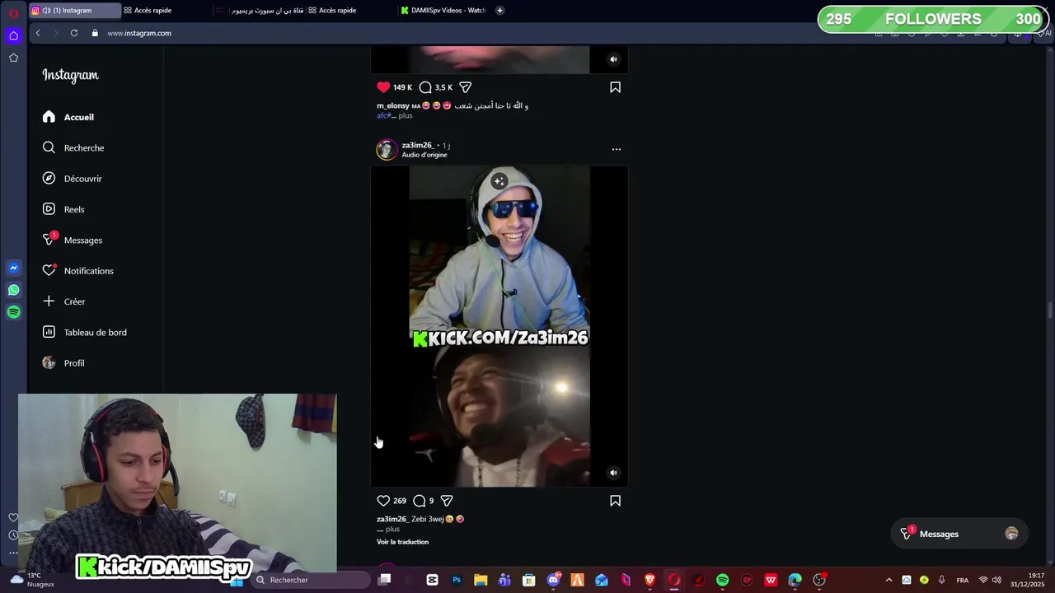Click the m_elonsy username in caption
The width and height of the screenshot is (1055, 593).
click(x=393, y=106)
